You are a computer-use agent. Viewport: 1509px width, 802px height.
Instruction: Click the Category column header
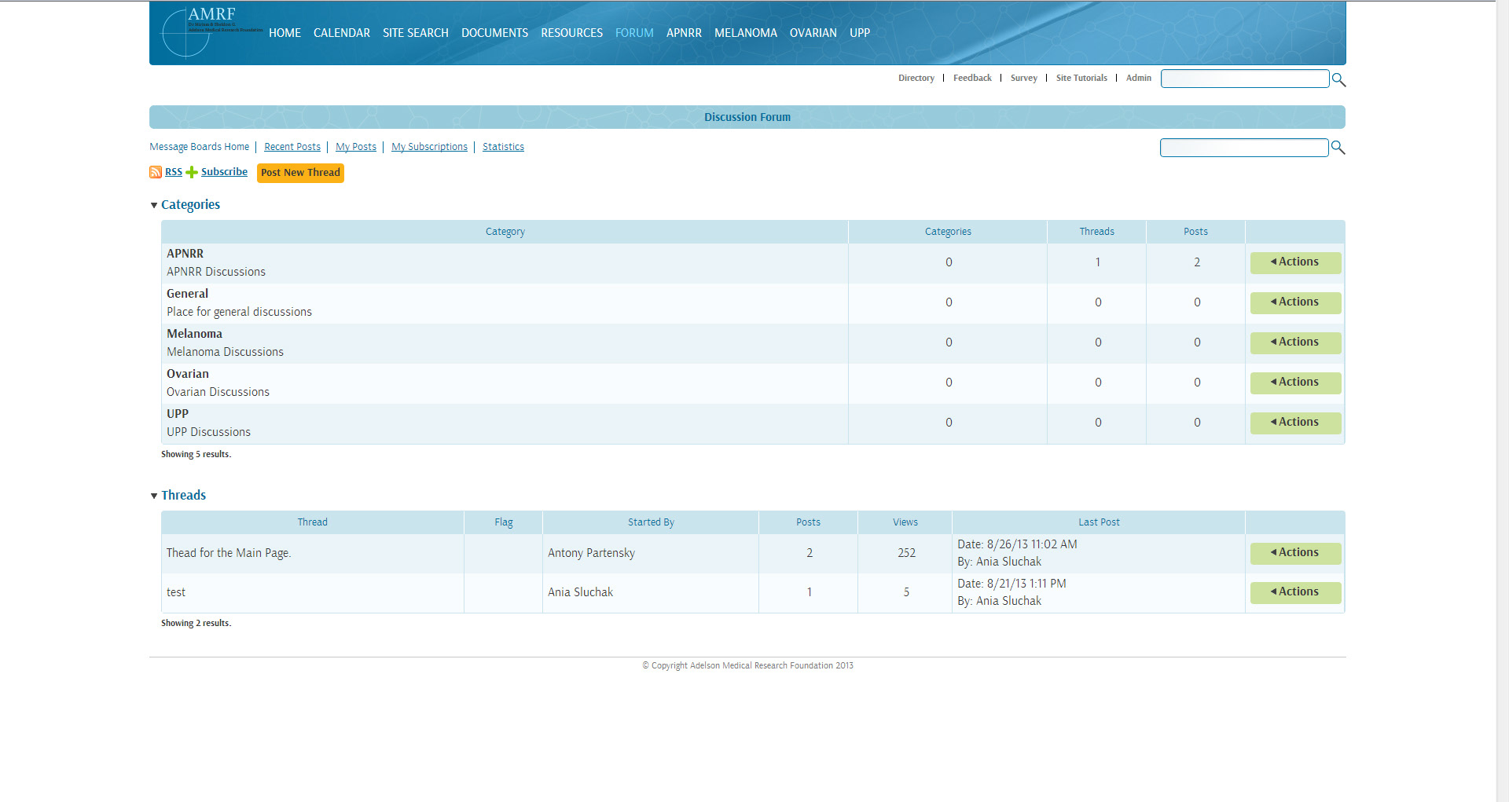505,232
